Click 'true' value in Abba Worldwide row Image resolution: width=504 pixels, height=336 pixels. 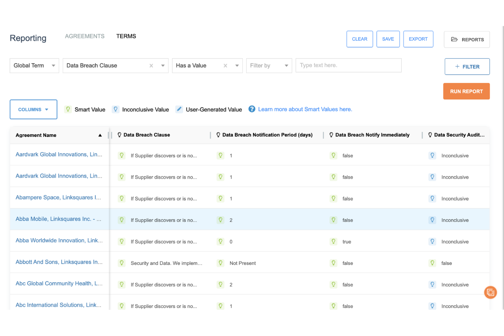coord(347,242)
